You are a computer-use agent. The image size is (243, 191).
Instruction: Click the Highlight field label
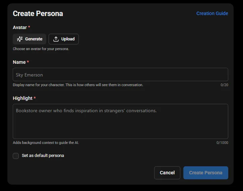[23, 98]
